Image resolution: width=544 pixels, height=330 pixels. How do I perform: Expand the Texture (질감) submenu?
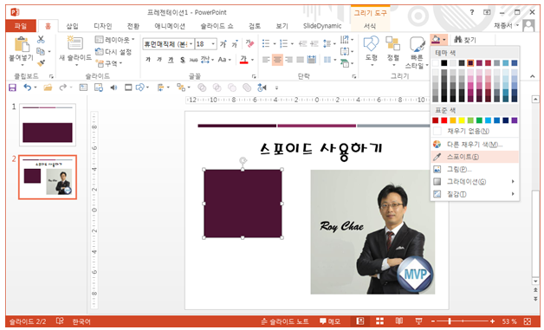[x=475, y=194]
